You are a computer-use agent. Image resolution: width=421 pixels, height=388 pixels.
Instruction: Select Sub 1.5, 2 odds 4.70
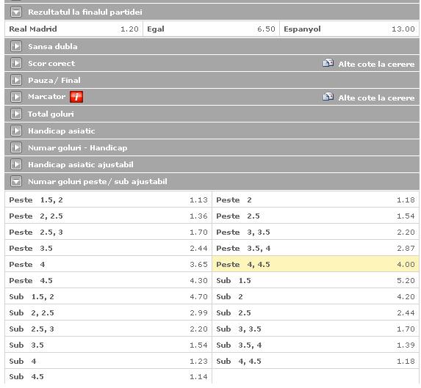[109, 296]
